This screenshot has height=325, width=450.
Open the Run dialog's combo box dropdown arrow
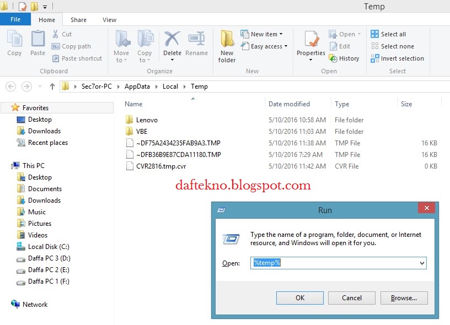coord(422,263)
